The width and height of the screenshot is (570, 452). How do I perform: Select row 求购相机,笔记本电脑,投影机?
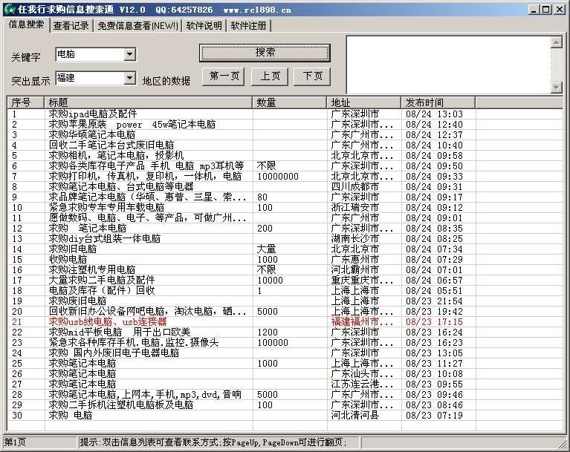pos(285,155)
